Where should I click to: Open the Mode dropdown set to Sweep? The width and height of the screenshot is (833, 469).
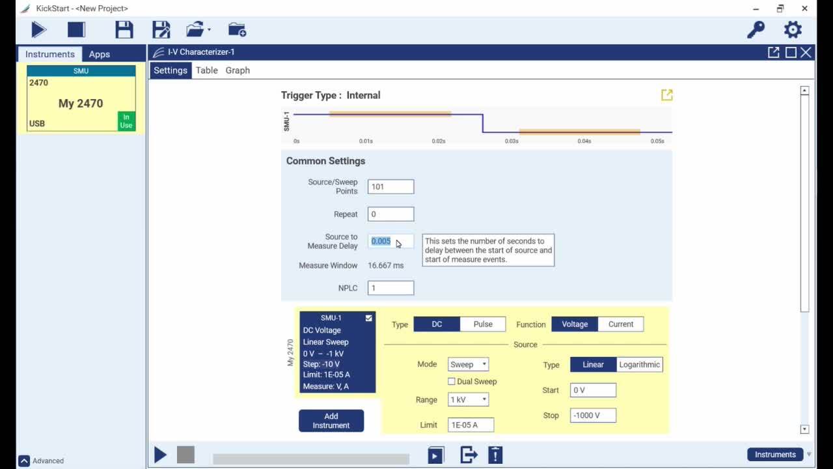(x=468, y=364)
